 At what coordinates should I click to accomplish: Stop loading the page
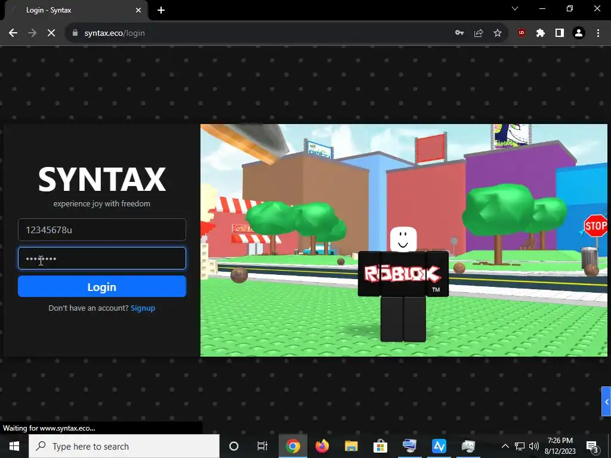[x=51, y=33]
